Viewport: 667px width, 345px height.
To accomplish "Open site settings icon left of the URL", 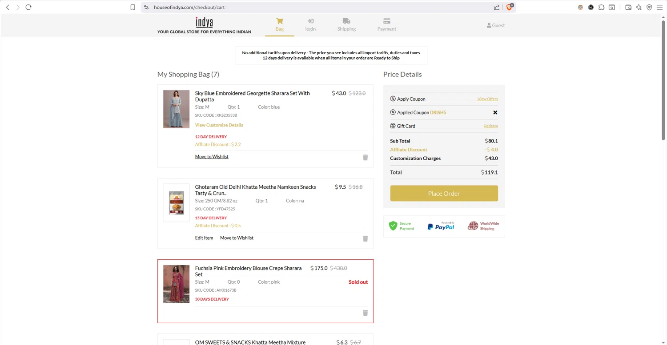I will (x=146, y=7).
